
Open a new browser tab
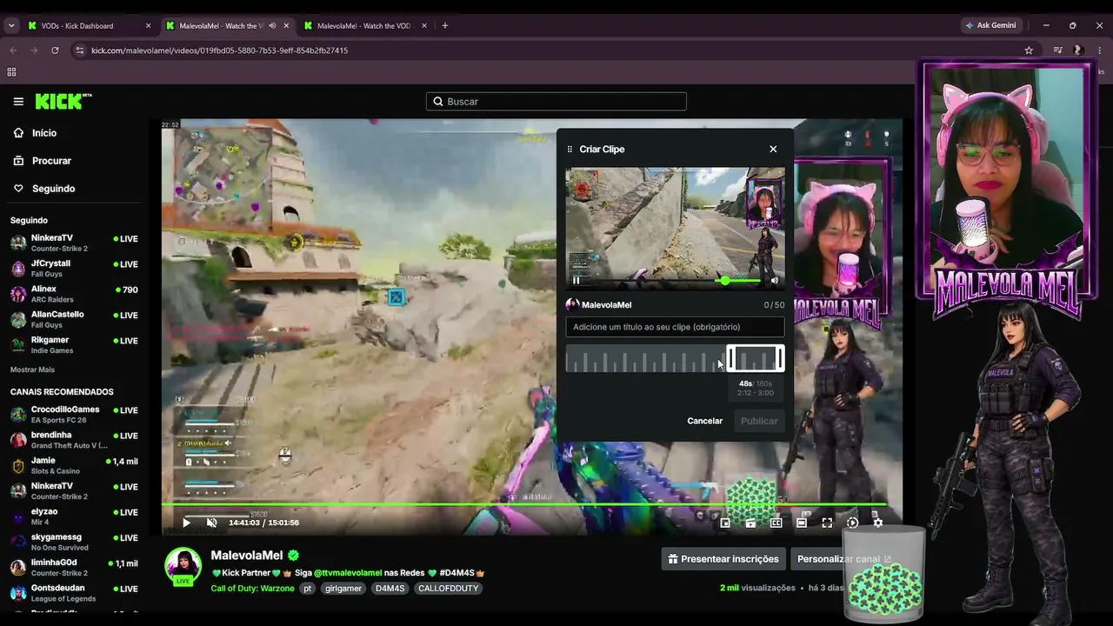click(445, 25)
